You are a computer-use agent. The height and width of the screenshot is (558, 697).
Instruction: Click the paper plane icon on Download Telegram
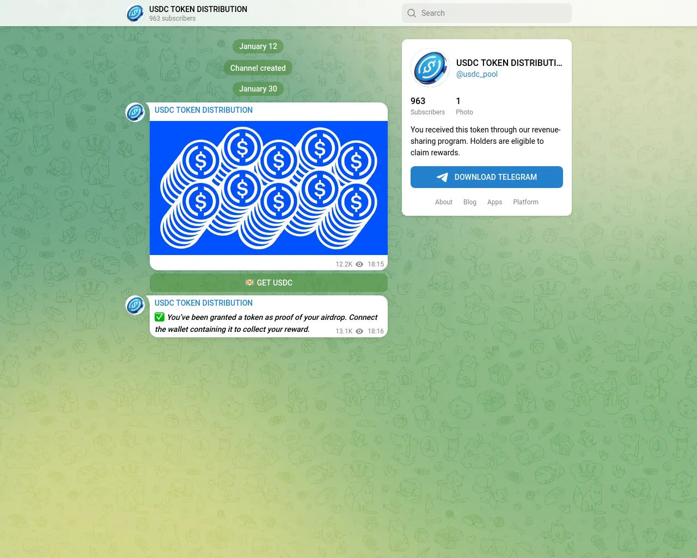pos(442,177)
